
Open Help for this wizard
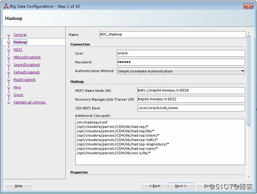coord(19,186)
